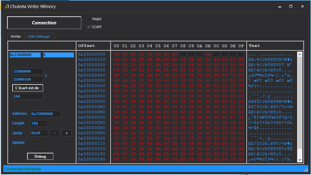Viewport: 311px width, 175px height.
Task: Click the Update label
Action: pos(18,143)
